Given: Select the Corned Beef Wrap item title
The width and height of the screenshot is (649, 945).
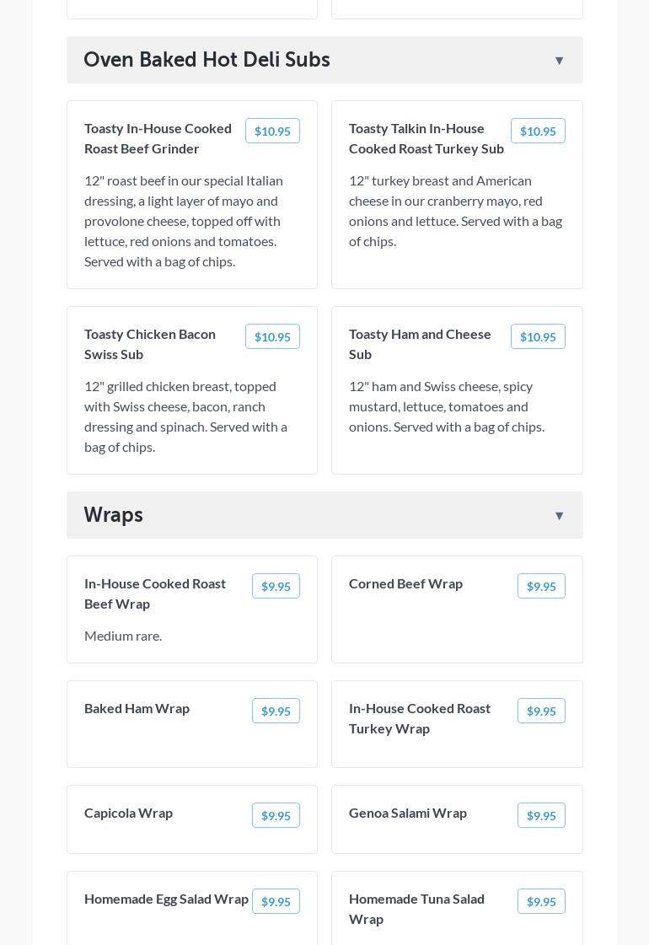Looking at the screenshot, I should (405, 583).
